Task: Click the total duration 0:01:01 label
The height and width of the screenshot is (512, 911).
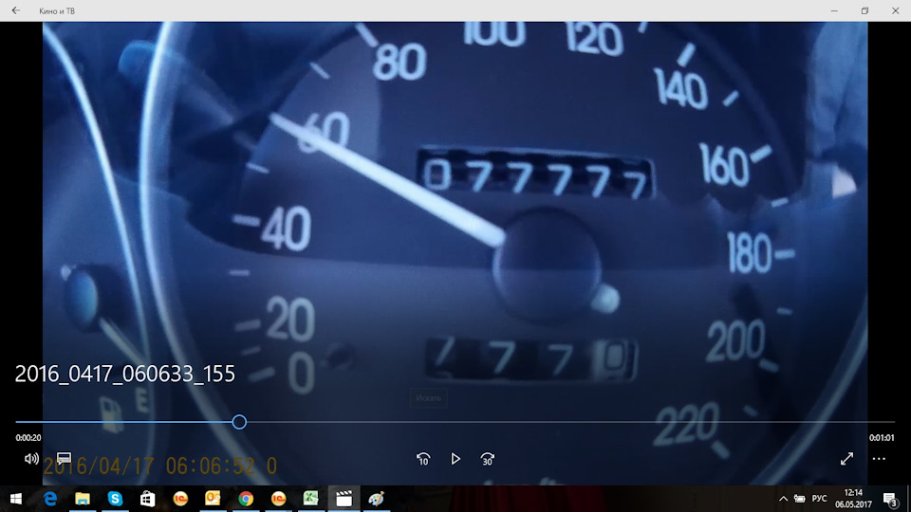Action: 882,438
